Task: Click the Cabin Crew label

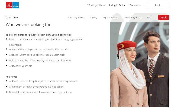Action: [12, 18]
